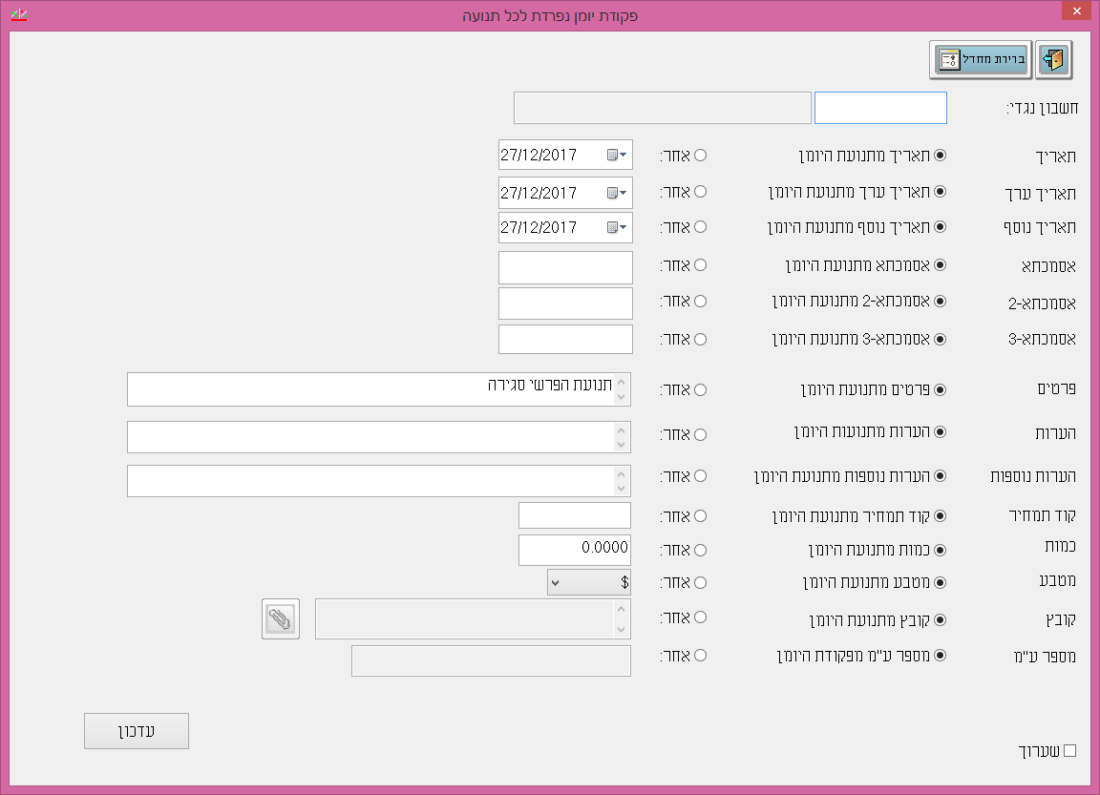The height and width of the screenshot is (795, 1100).
Task: Click the exit door icon
Action: 1053,59
